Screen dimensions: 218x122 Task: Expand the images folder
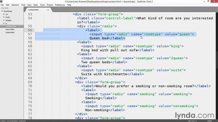click(x=4, y=20)
